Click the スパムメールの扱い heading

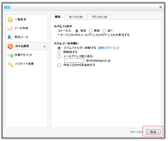pos(66,43)
